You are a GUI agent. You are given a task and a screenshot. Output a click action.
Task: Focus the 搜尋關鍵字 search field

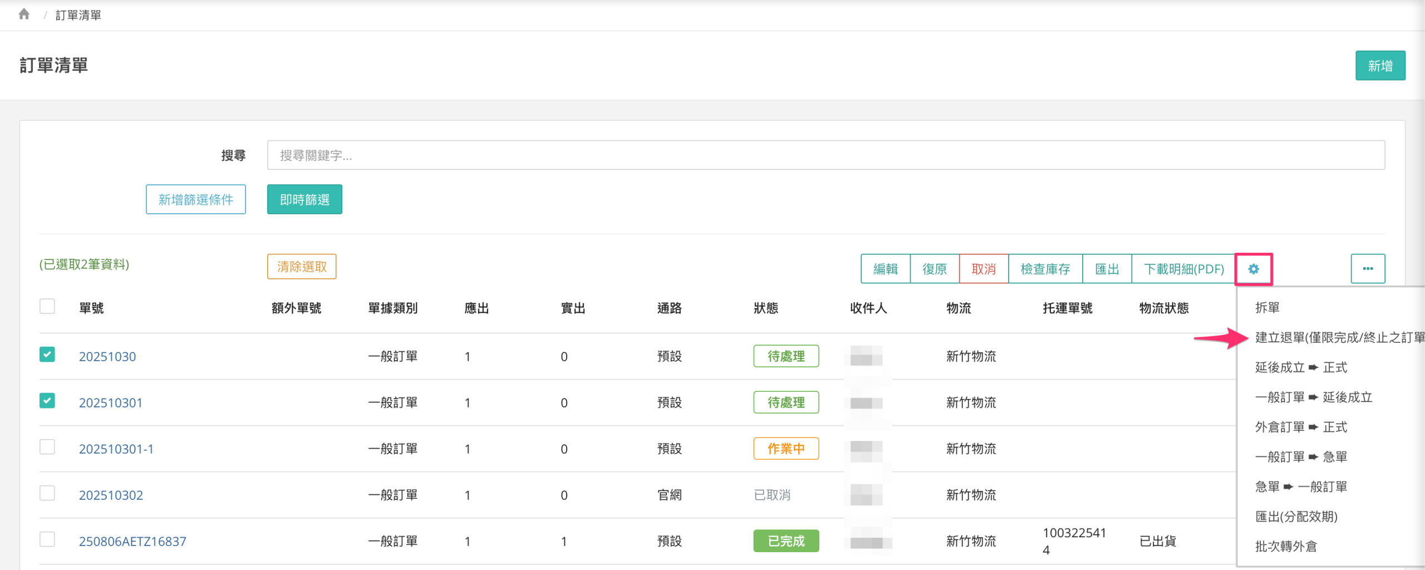tap(825, 155)
